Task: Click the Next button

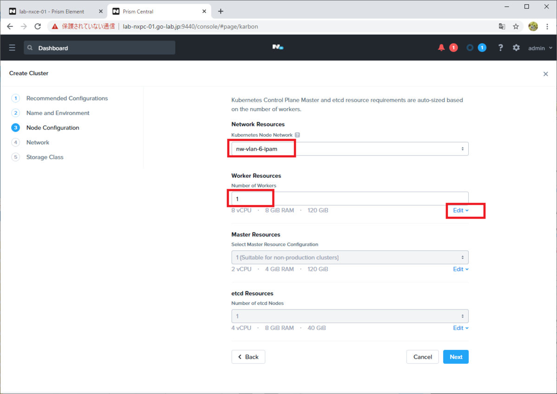Action: pyautogui.click(x=456, y=357)
